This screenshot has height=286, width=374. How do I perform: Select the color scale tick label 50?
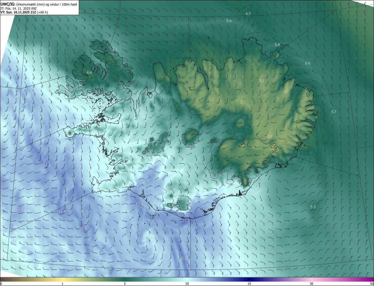(x=372, y=283)
